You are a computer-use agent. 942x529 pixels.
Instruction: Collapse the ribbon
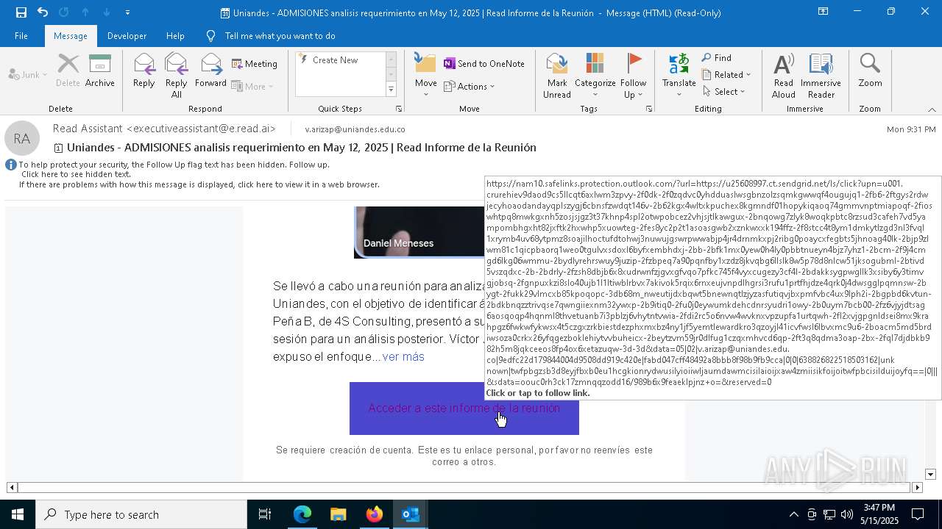click(932, 109)
